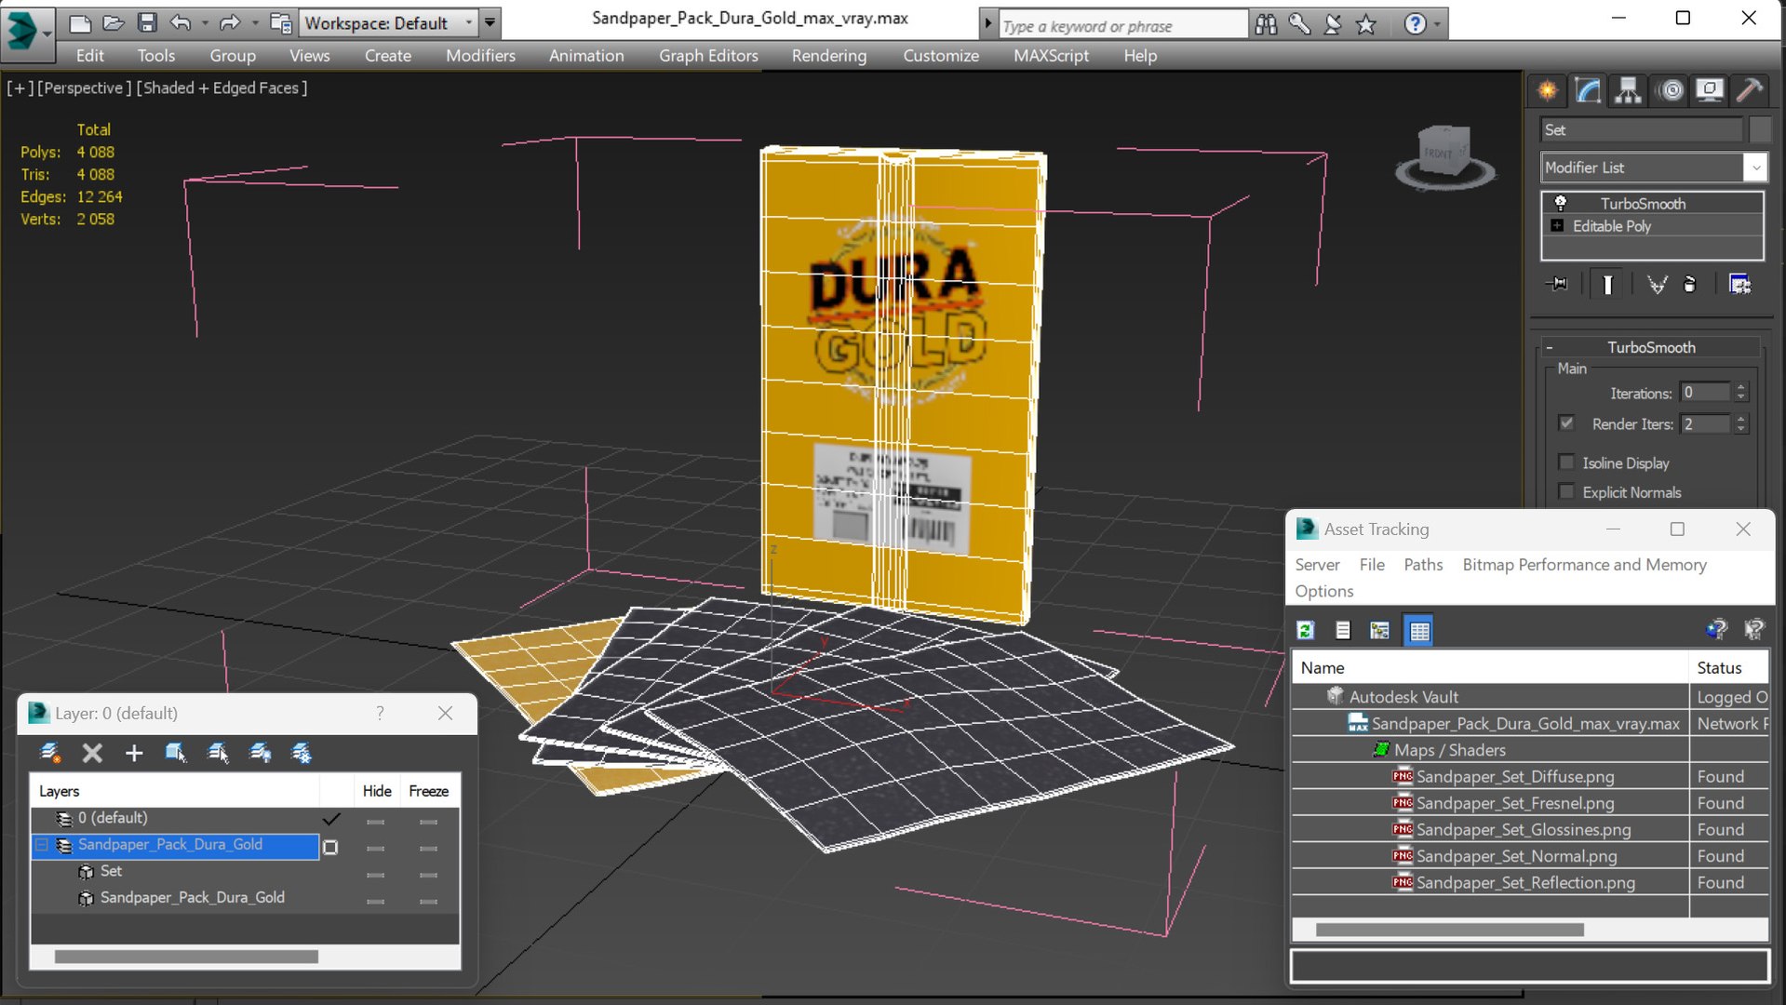Image resolution: width=1786 pixels, height=1005 pixels.
Task: Collapse the Sandpaper_Pack_Dura_Gold layer tree
Action: pyautogui.click(x=42, y=845)
